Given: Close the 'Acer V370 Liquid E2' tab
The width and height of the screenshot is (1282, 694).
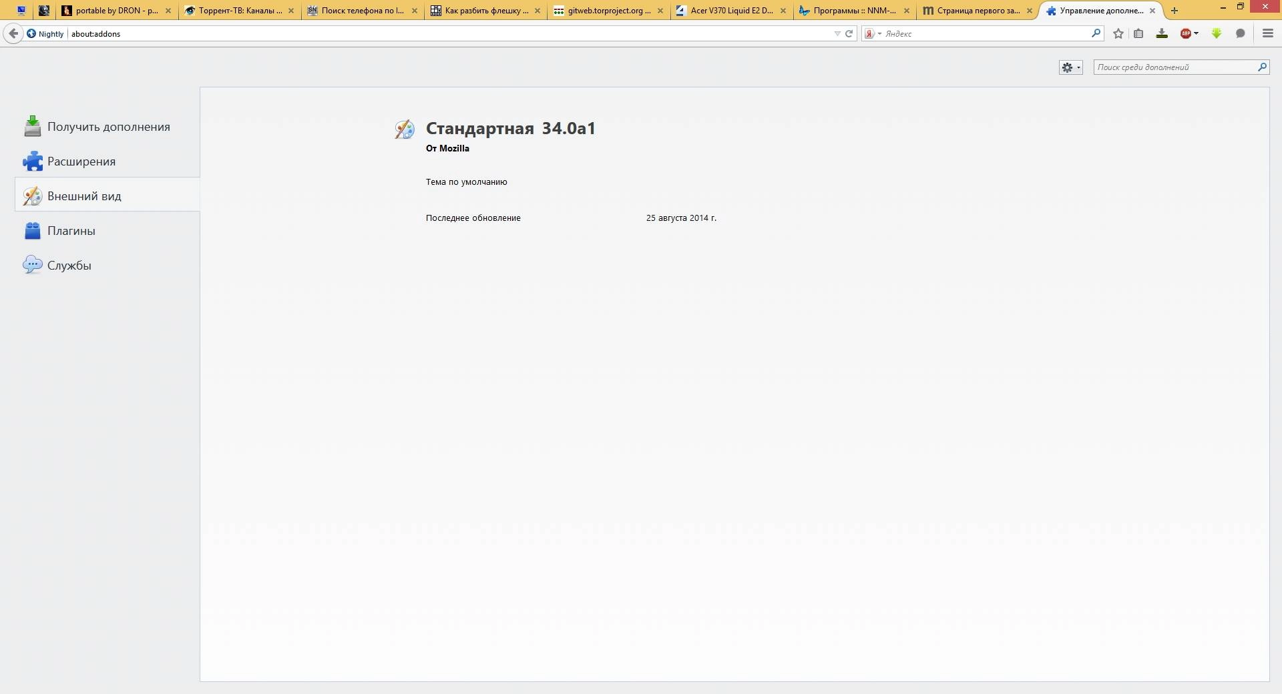Looking at the screenshot, I should (x=783, y=11).
